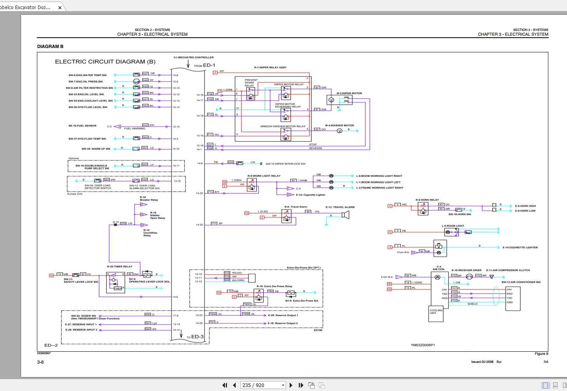Jump to the last page
The height and width of the screenshot is (391, 567).
tap(301, 385)
